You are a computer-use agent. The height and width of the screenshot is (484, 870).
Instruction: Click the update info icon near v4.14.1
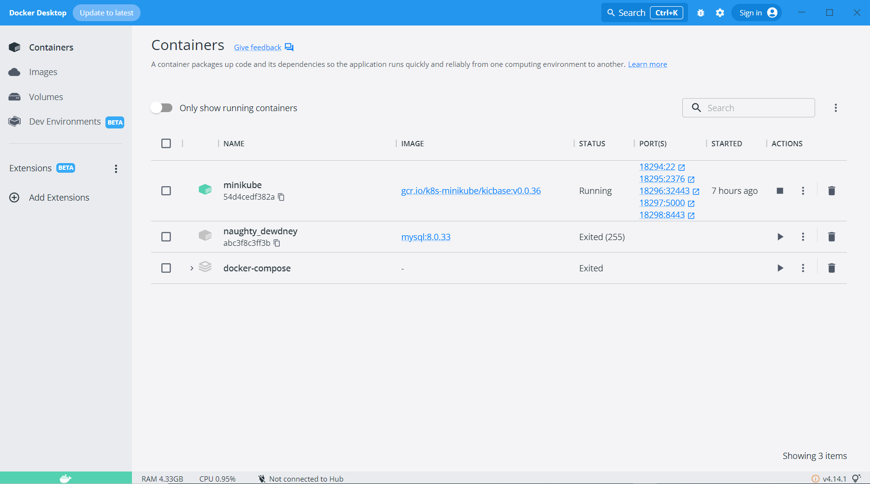815,479
